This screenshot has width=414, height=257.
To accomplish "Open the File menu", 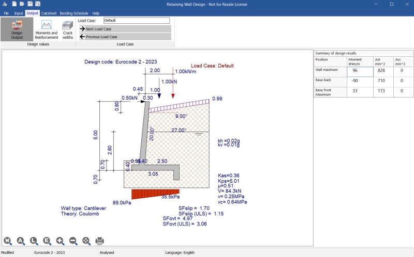I will pyautogui.click(x=6, y=13).
